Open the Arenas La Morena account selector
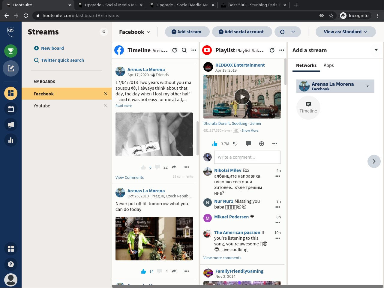The height and width of the screenshot is (288, 384). (x=335, y=86)
